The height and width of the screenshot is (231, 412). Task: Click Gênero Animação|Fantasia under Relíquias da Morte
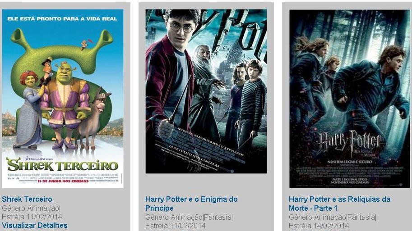pyautogui.click(x=333, y=217)
